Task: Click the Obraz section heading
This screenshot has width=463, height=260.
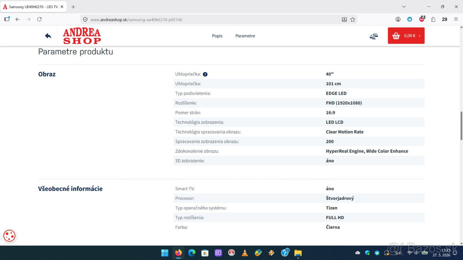Action: coord(47,74)
